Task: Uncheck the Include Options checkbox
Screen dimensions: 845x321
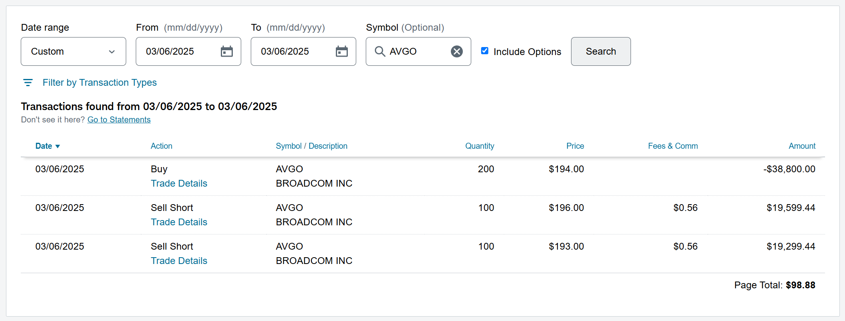Action: pyautogui.click(x=485, y=51)
